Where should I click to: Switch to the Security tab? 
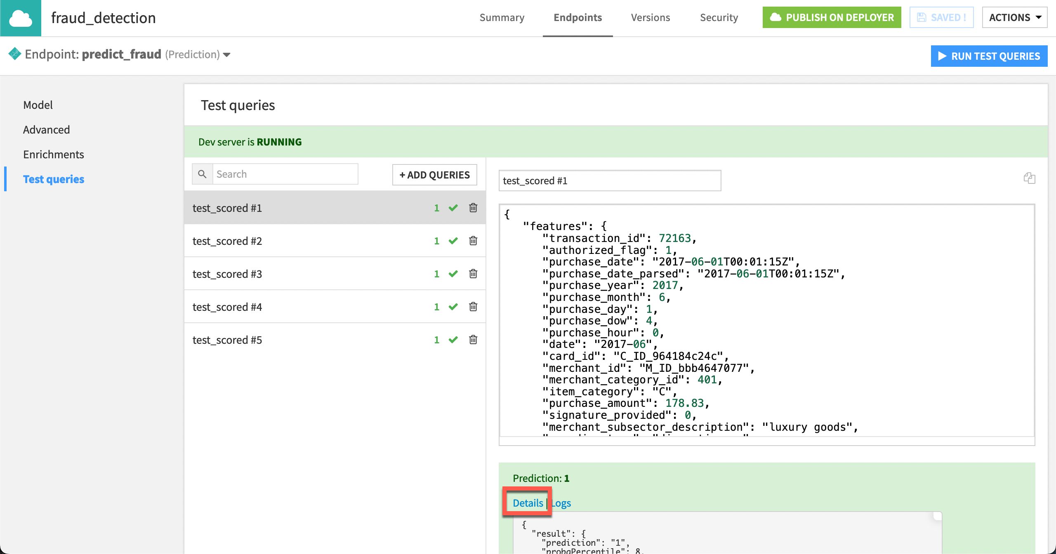pos(719,17)
